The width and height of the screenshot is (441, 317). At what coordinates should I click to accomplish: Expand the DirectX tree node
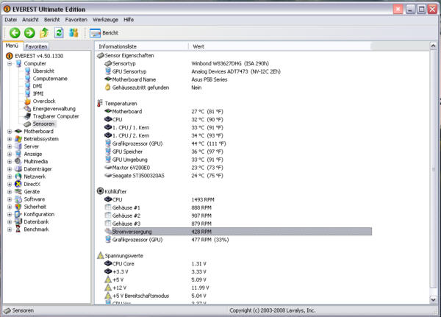(10, 185)
